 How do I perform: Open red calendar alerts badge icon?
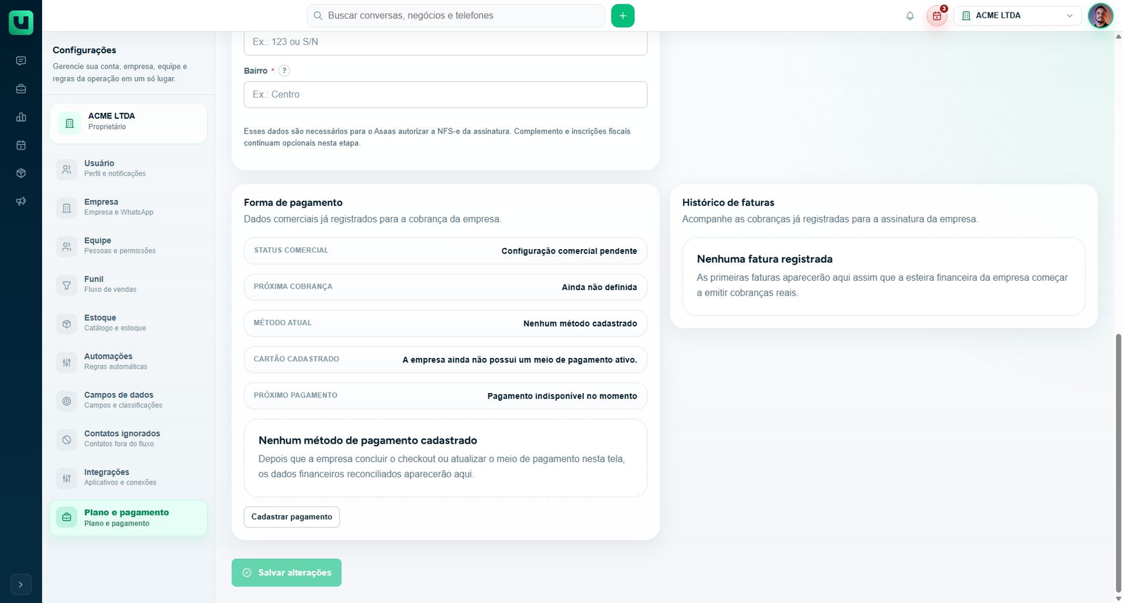pos(937,15)
